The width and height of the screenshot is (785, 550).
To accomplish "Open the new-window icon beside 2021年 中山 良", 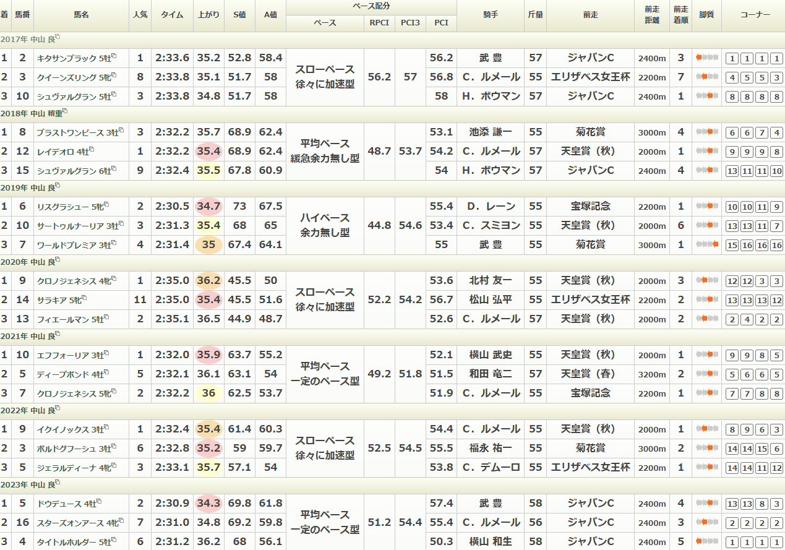I will [x=58, y=335].
